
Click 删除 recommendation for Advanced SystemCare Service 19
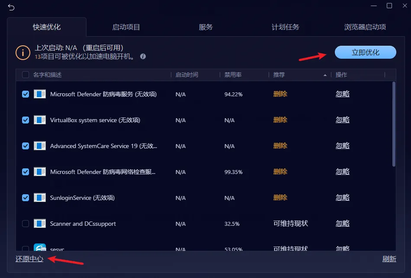click(280, 145)
